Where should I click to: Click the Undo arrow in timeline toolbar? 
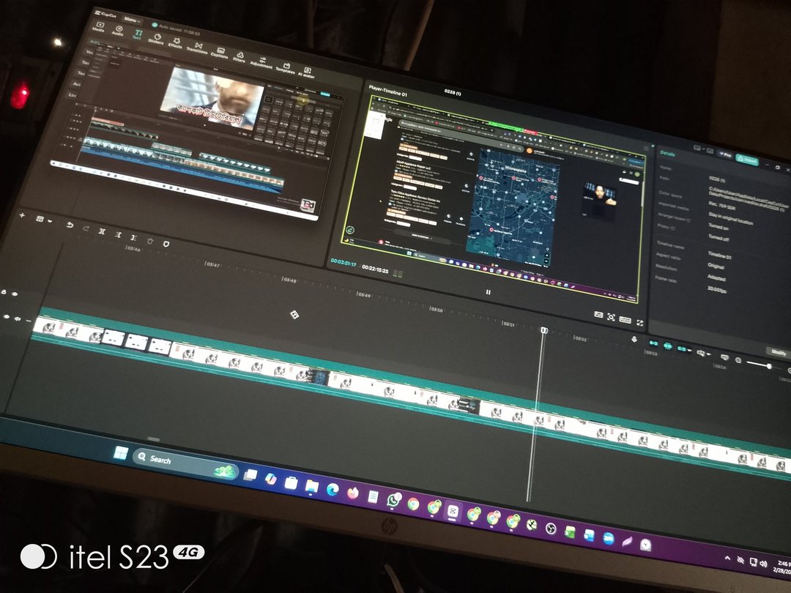tap(70, 225)
